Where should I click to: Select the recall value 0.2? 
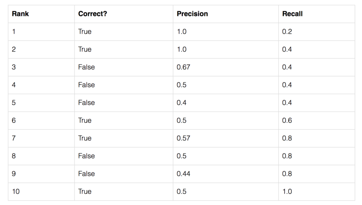(287, 31)
